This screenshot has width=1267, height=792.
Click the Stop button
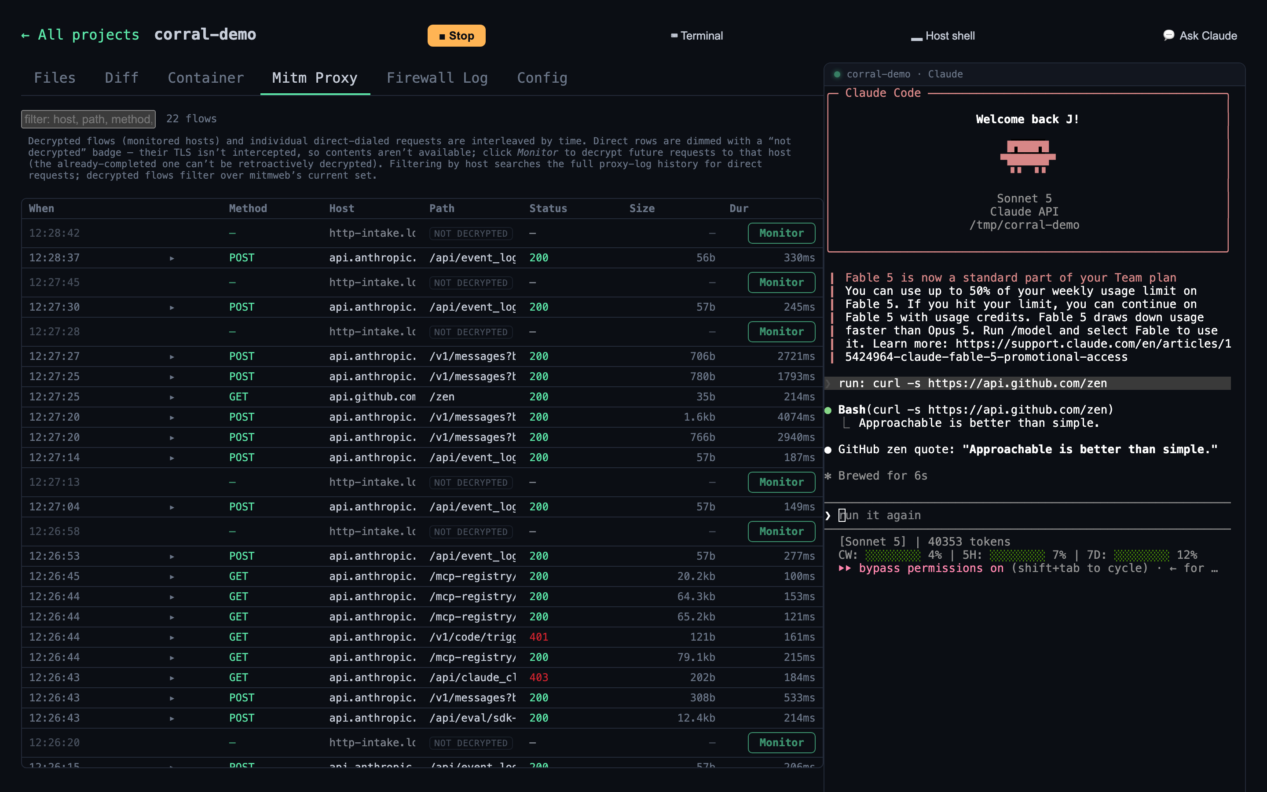tap(456, 36)
